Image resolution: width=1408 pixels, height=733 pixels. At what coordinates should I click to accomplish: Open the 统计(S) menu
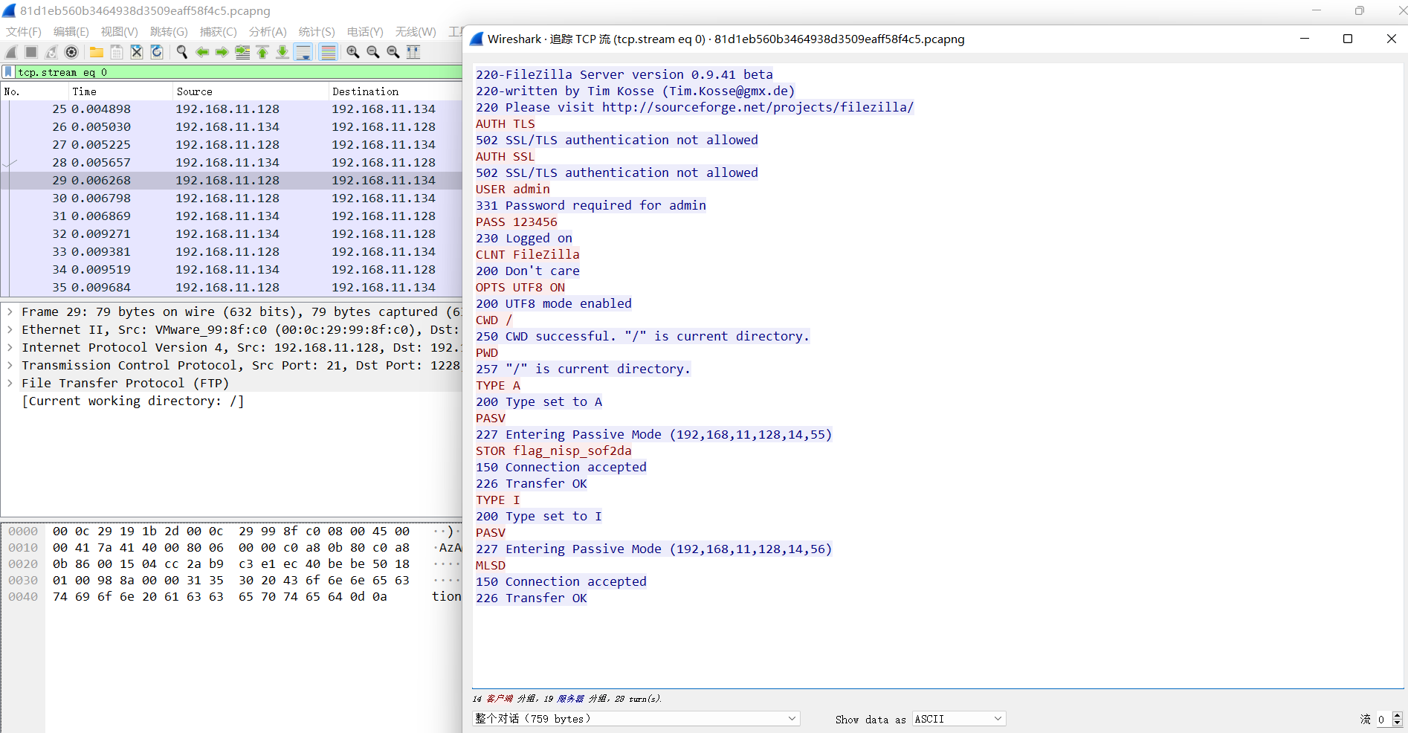[x=317, y=32]
